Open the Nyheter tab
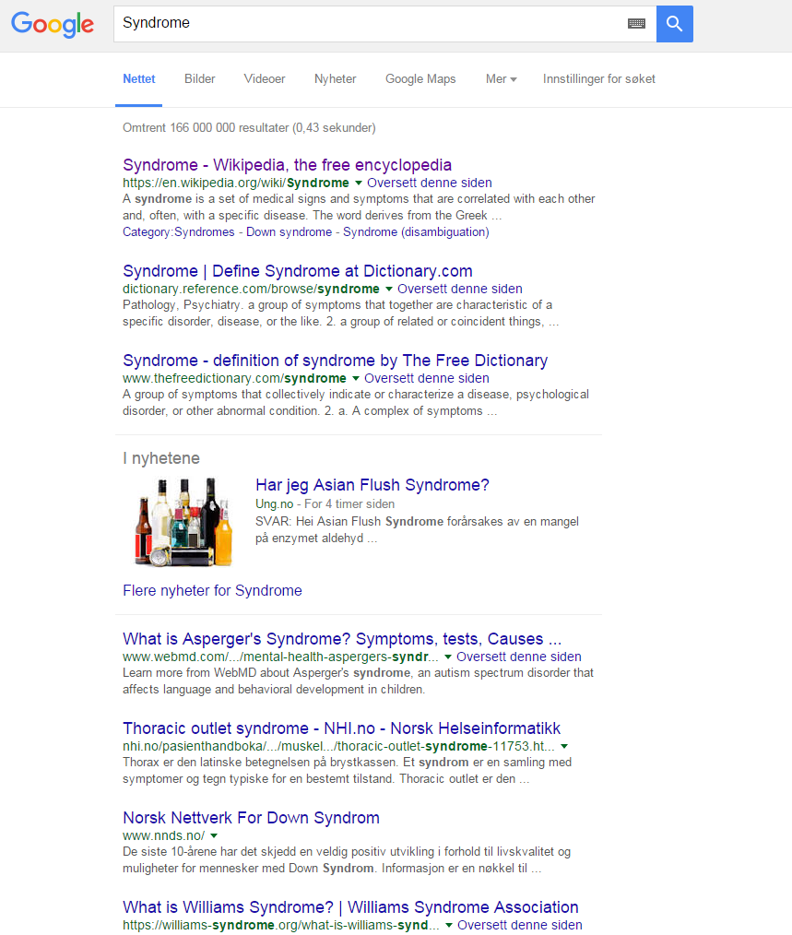The image size is (792, 935). pos(335,79)
